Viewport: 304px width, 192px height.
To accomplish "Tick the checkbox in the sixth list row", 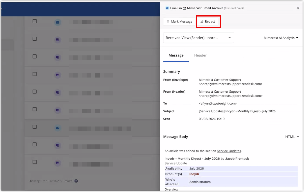I will (35, 109).
